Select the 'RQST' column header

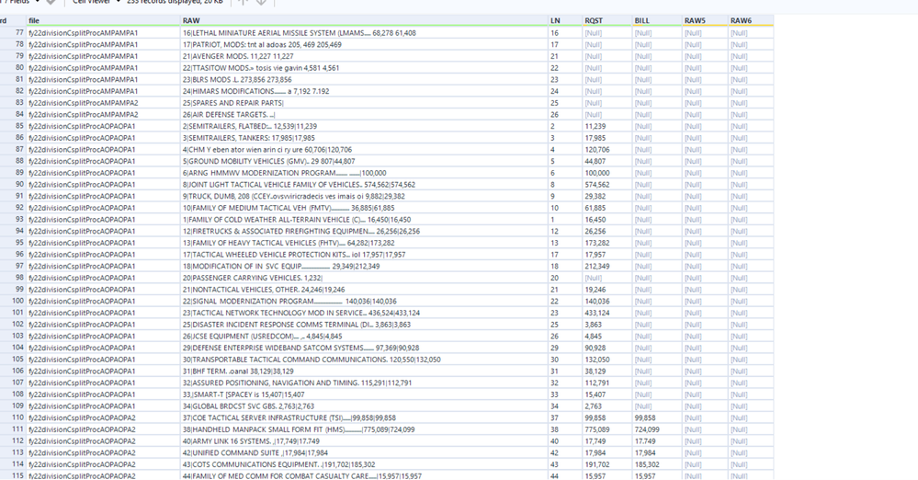[x=606, y=20]
